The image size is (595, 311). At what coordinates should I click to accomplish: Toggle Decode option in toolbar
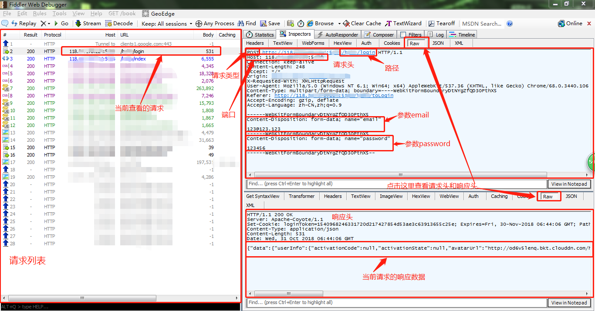pos(119,23)
